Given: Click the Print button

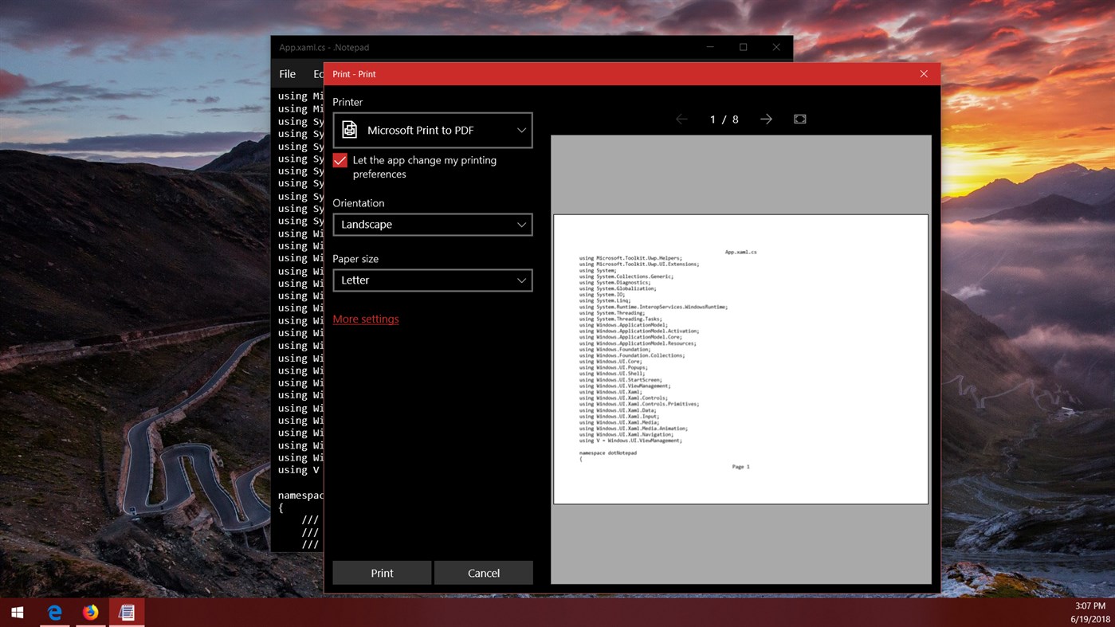Looking at the screenshot, I should tap(382, 573).
